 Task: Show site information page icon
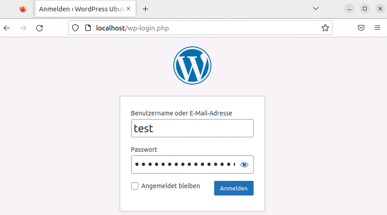point(88,28)
